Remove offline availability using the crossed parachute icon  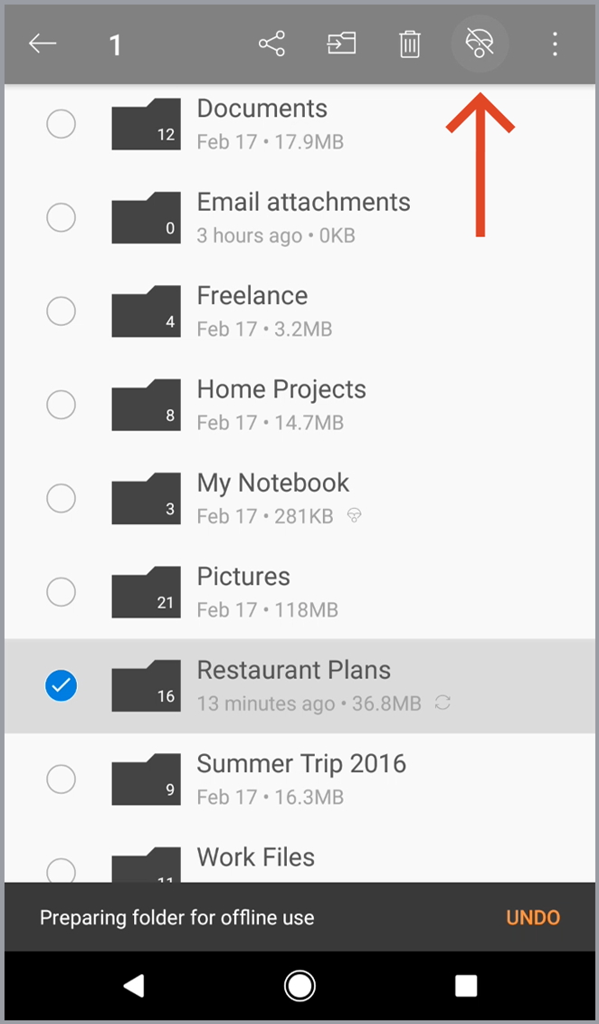[480, 43]
